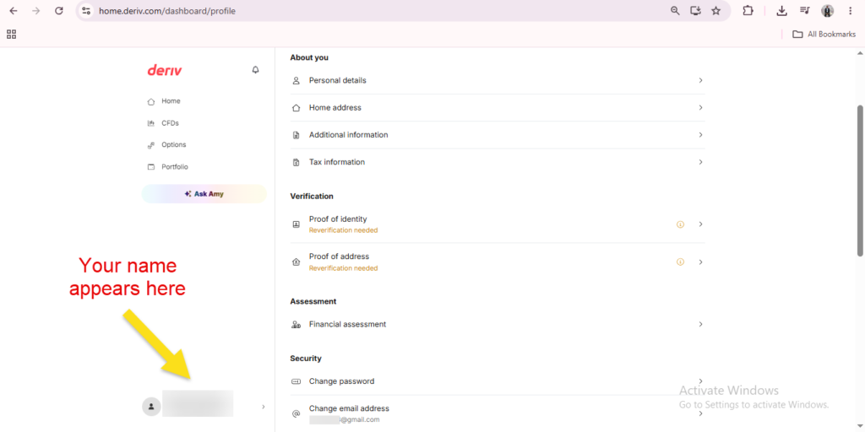This screenshot has width=865, height=432.
Task: Open the zoom magnifier icon in address bar
Action: pyautogui.click(x=675, y=10)
